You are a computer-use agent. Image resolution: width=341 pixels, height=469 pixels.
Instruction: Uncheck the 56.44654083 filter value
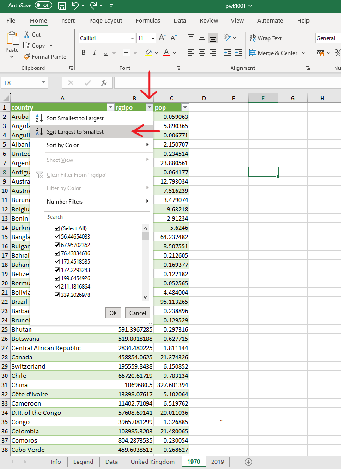57,237
